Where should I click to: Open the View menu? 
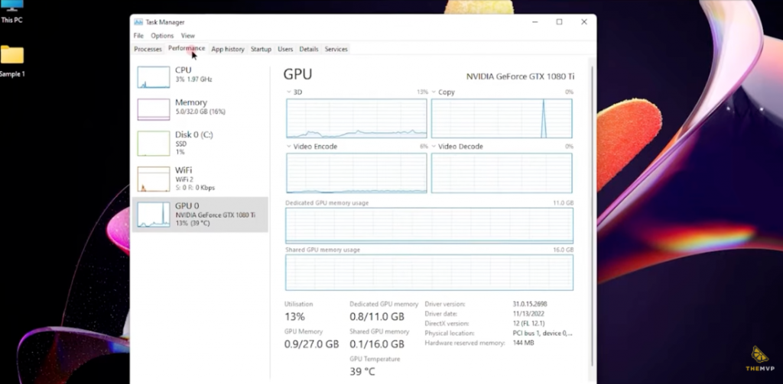click(188, 36)
